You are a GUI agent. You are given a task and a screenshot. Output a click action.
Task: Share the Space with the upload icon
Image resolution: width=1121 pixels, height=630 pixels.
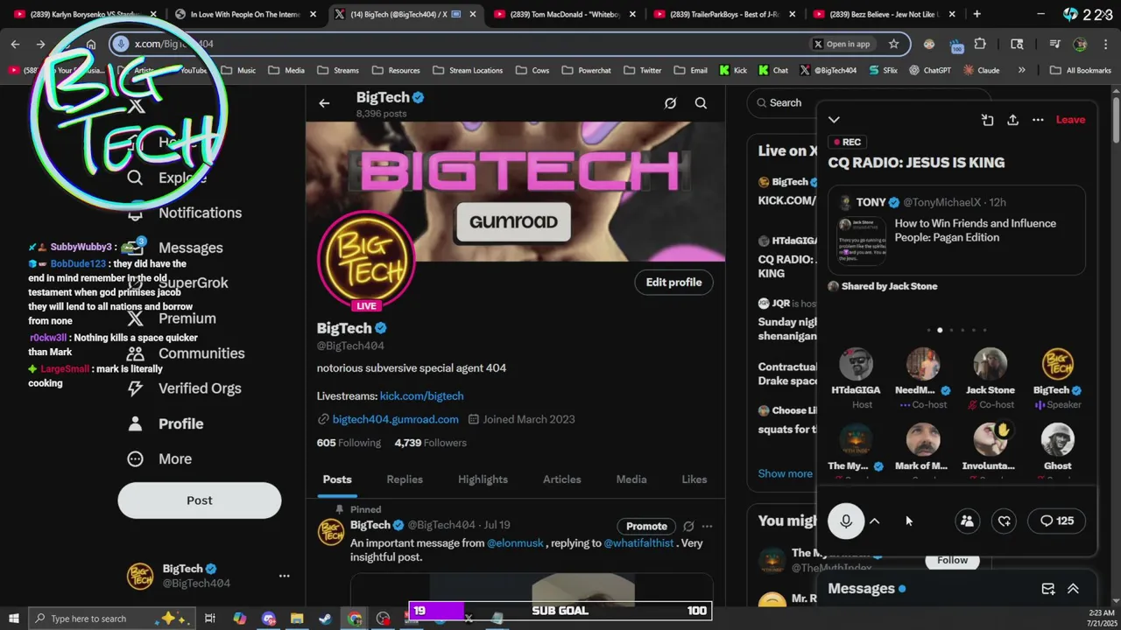[1012, 120]
